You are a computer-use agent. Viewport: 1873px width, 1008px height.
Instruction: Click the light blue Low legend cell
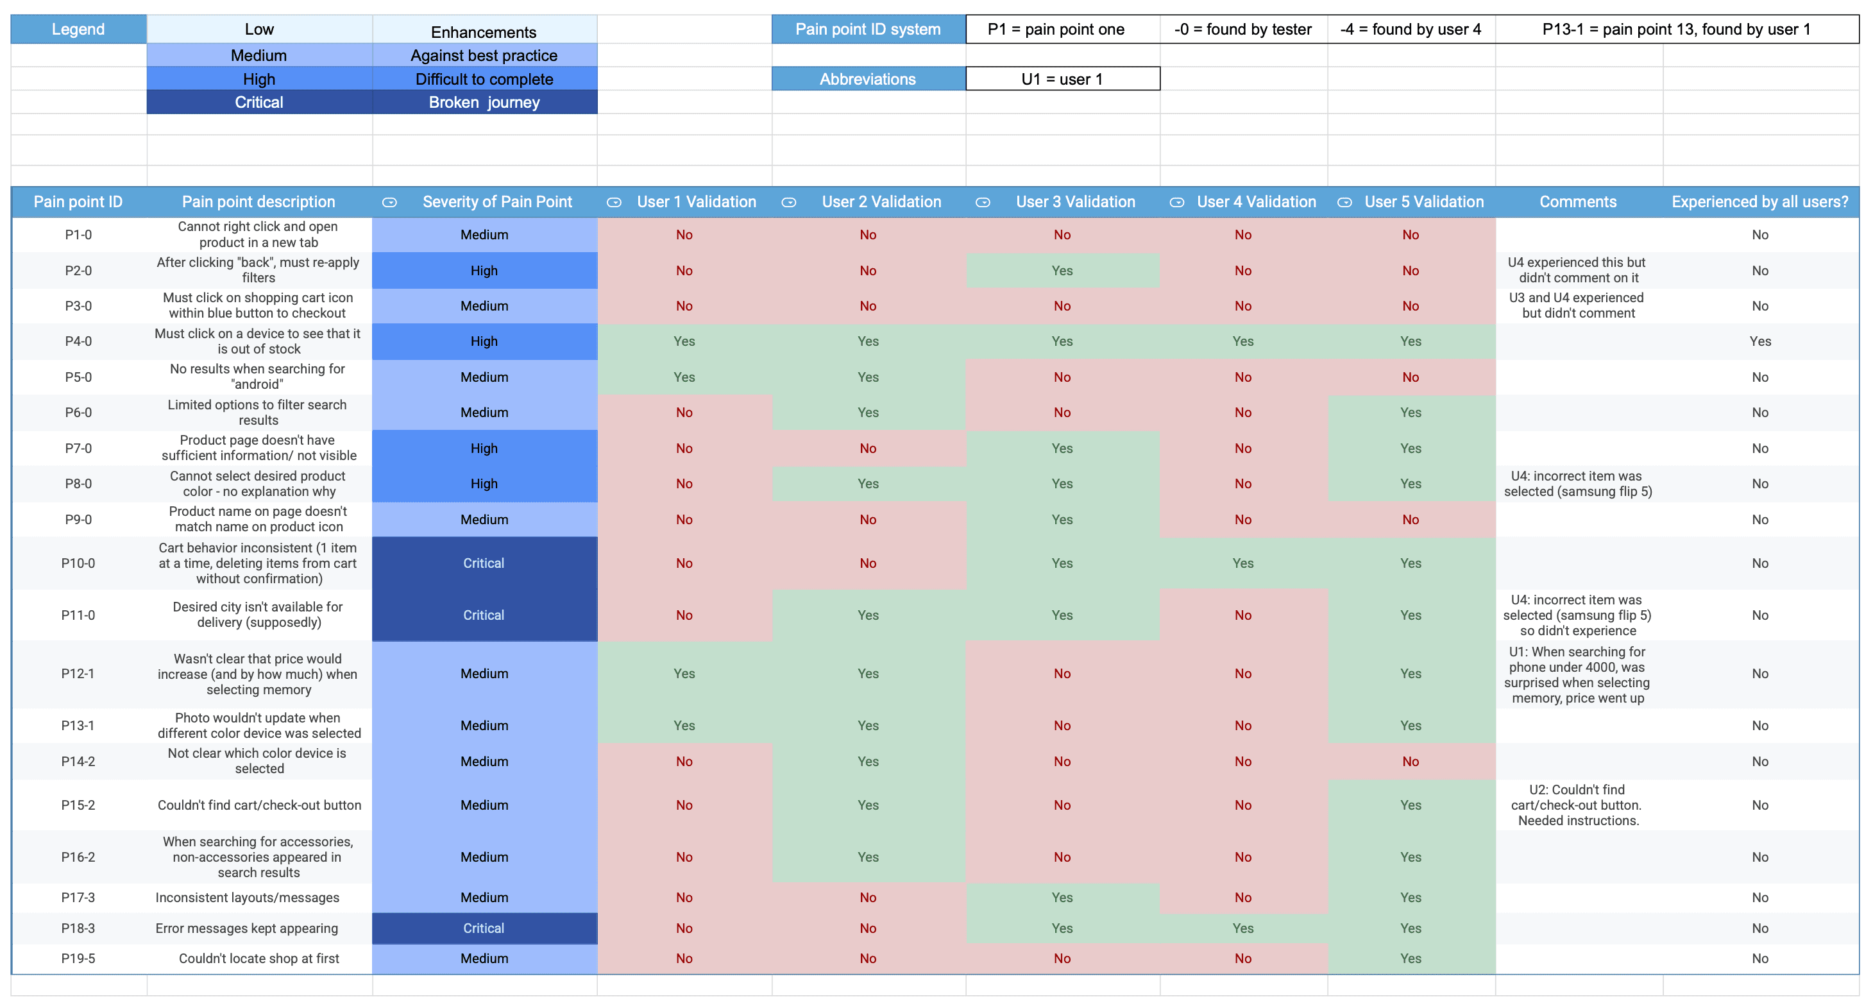click(x=260, y=29)
